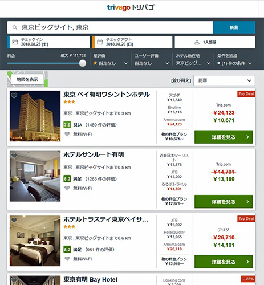Click the 料金 price slider handle
The width and height of the screenshot is (264, 285).
[83, 63]
